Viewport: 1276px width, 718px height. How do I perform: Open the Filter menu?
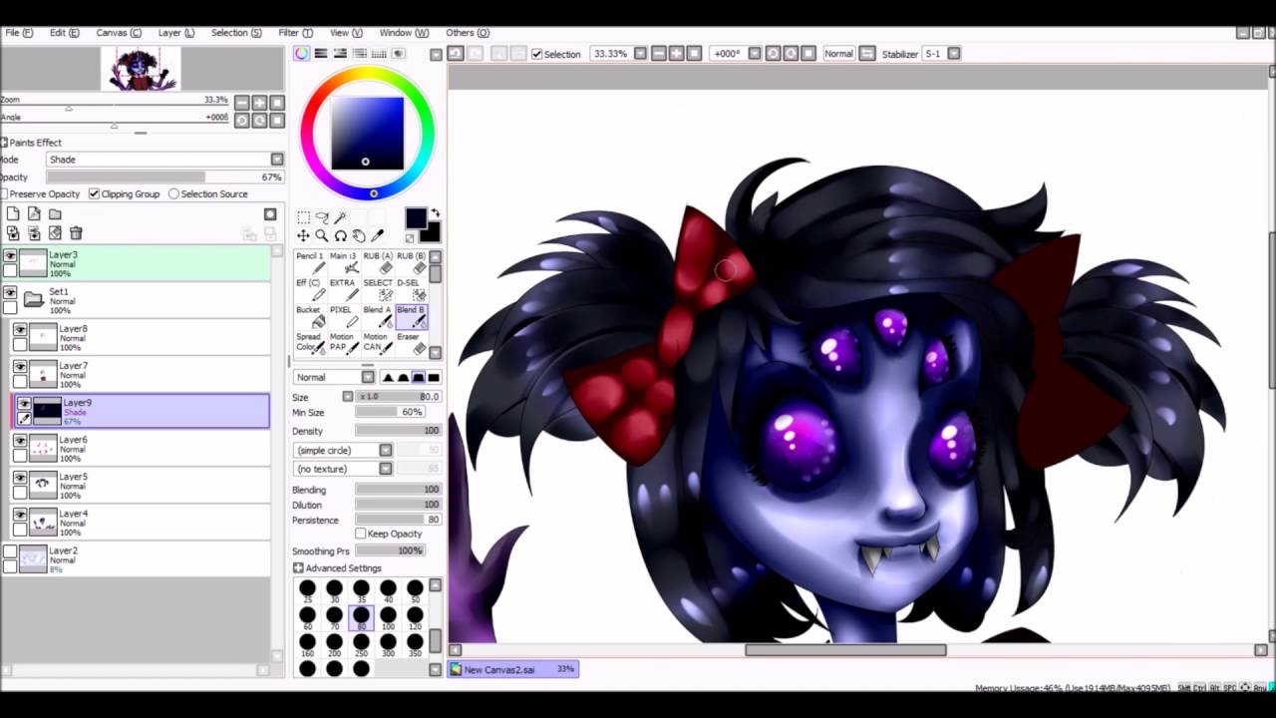295,33
